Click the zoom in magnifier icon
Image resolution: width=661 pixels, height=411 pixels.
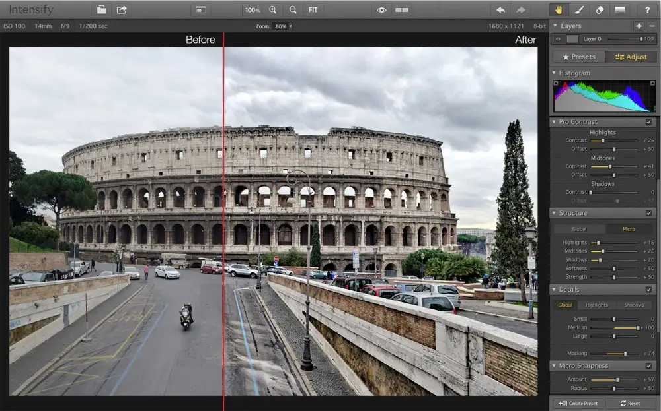pyautogui.click(x=273, y=10)
